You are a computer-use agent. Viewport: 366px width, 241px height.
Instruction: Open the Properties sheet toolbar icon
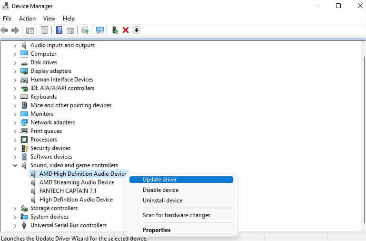(x=44, y=30)
